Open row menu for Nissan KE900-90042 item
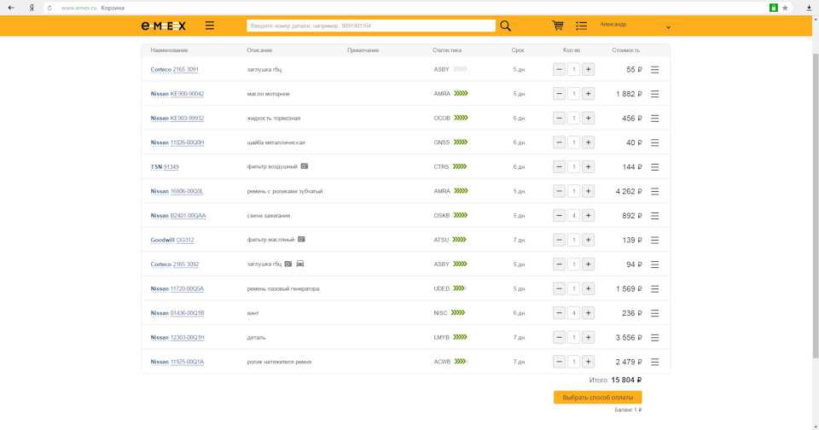Screen dimensions: 819x430 click(655, 94)
